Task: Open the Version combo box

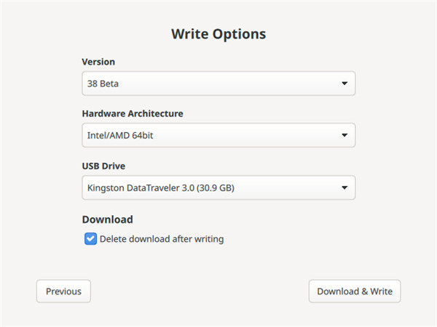Action: click(218, 84)
